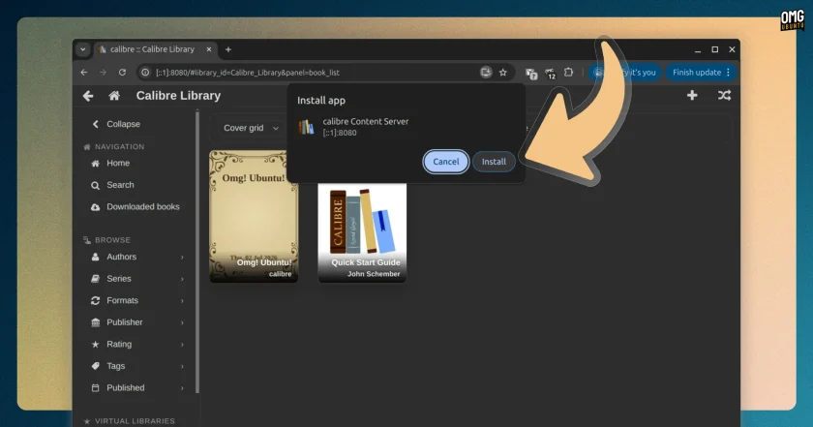Browse by Published date

pyautogui.click(x=126, y=387)
